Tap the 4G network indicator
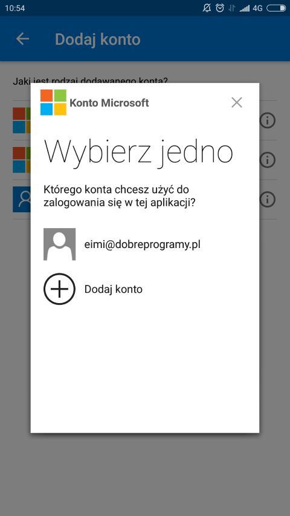The height and width of the screenshot is (516, 290). click(257, 8)
